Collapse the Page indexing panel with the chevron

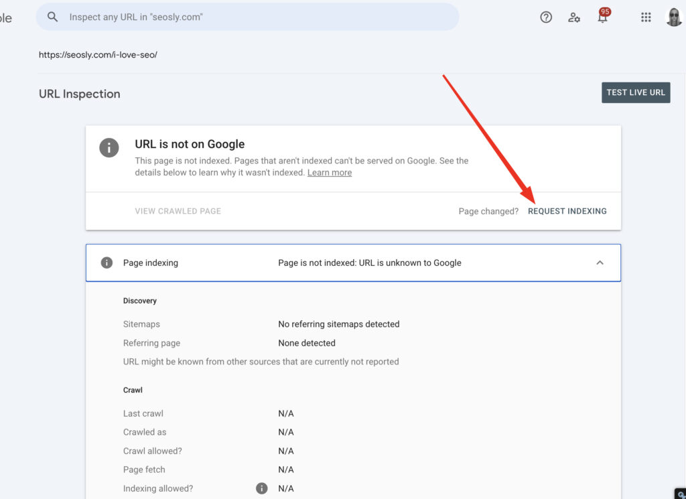[x=600, y=263]
